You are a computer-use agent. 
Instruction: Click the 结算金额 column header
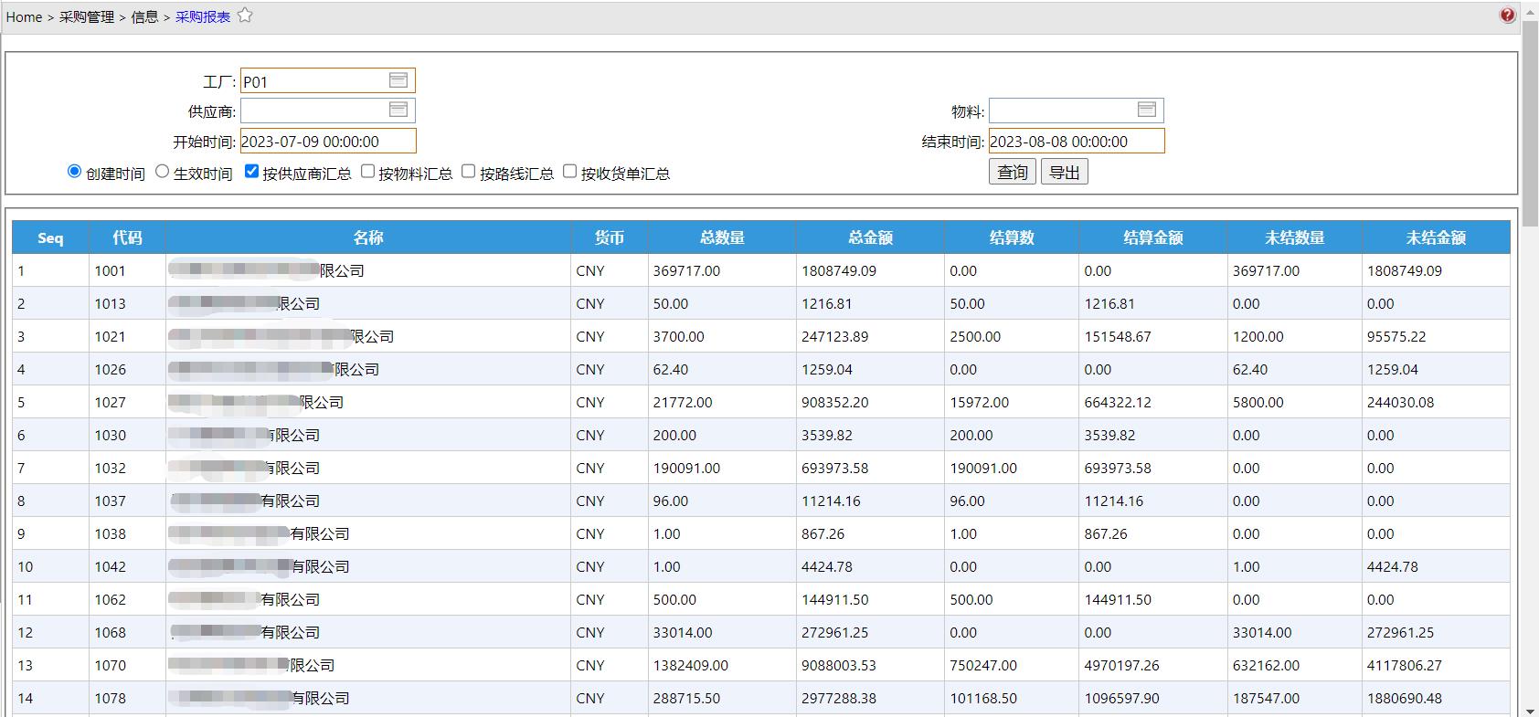click(1153, 237)
